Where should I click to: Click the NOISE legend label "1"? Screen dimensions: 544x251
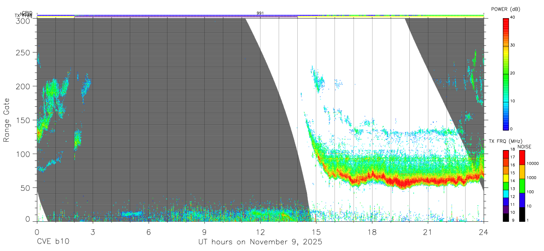[x=528, y=220]
